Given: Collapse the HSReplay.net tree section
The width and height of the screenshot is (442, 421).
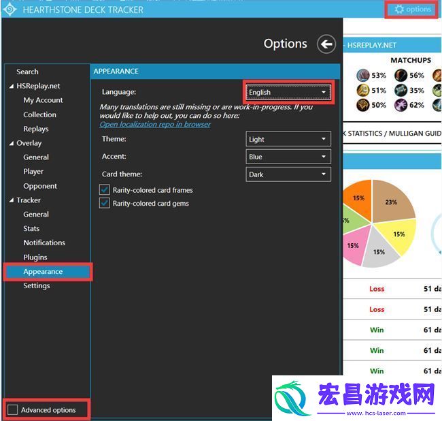Looking at the screenshot, I should [12, 86].
